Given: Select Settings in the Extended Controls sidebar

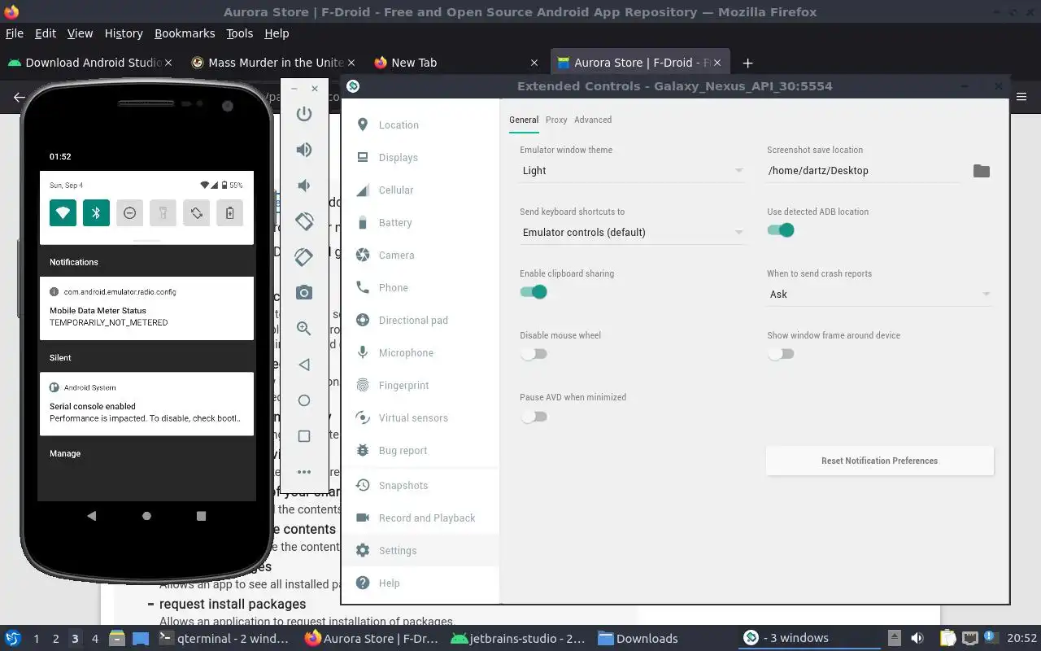Looking at the screenshot, I should [x=420, y=551].
